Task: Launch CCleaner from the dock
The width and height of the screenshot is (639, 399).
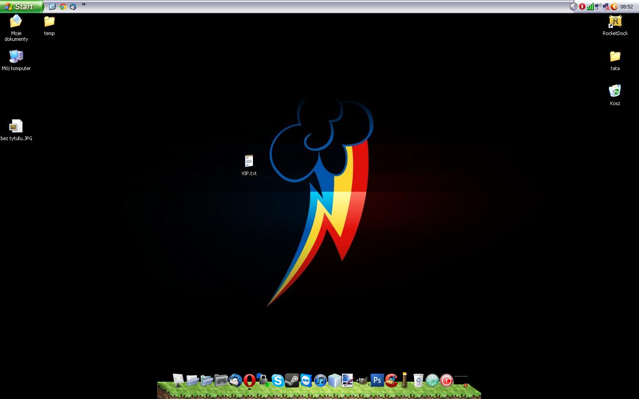Action: point(391,380)
